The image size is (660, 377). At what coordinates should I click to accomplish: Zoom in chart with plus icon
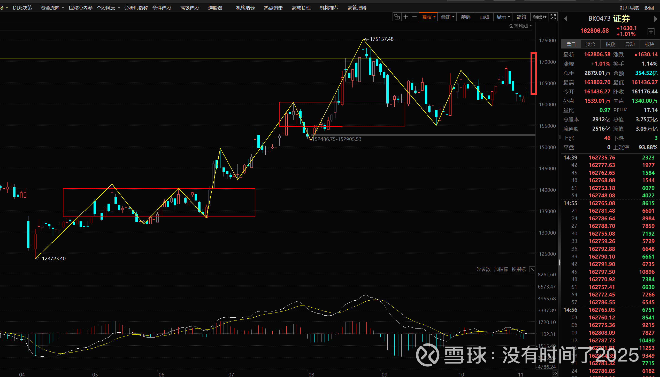406,17
